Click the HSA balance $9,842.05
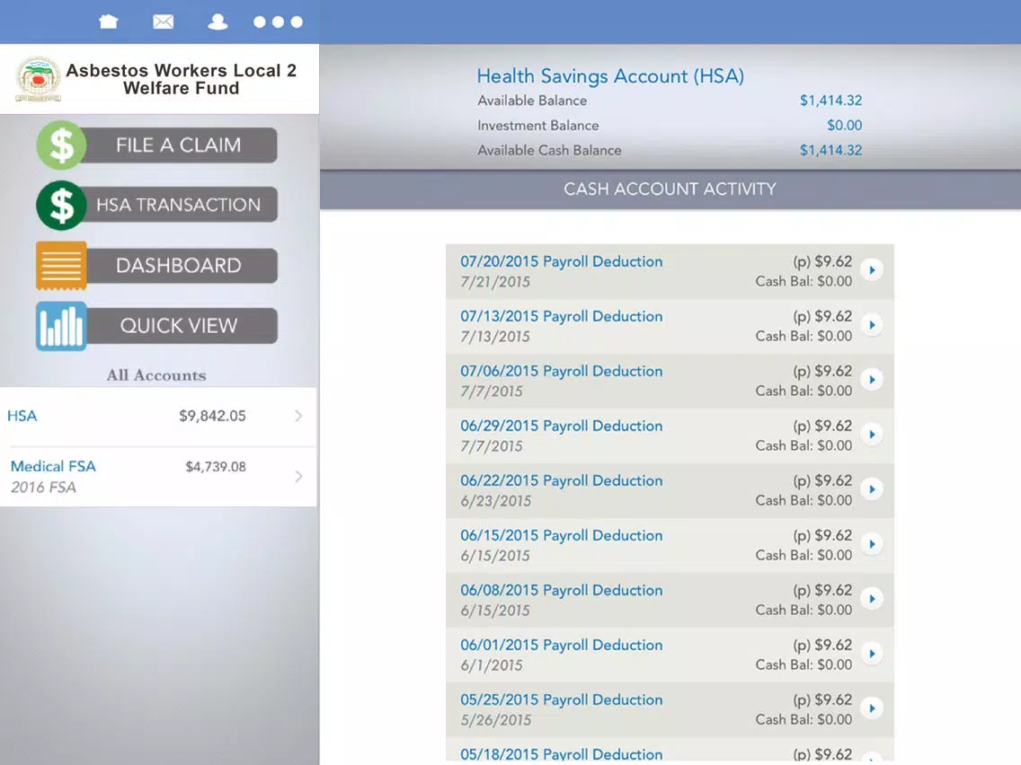Screen dimensions: 1021x765 click(x=212, y=416)
